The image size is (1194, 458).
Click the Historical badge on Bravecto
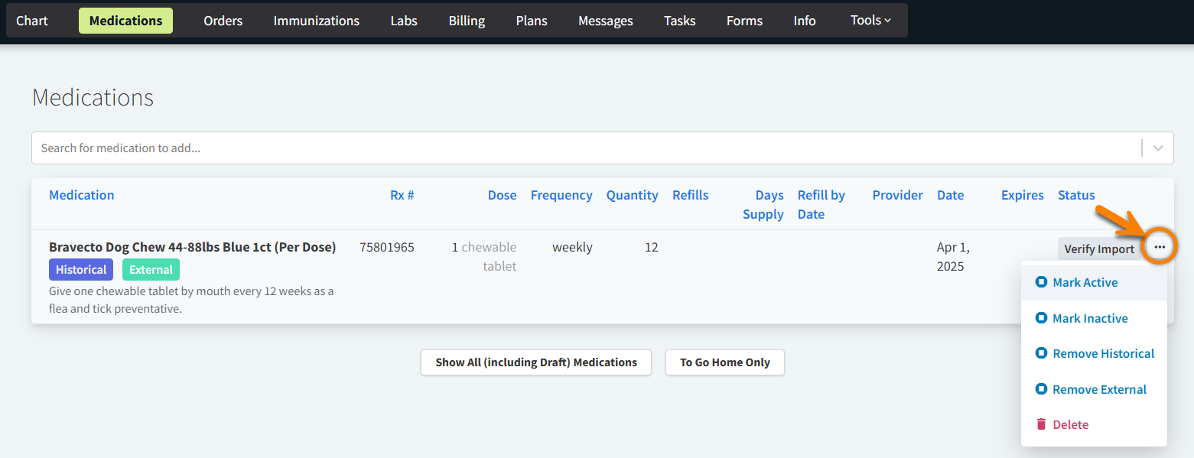[81, 269]
